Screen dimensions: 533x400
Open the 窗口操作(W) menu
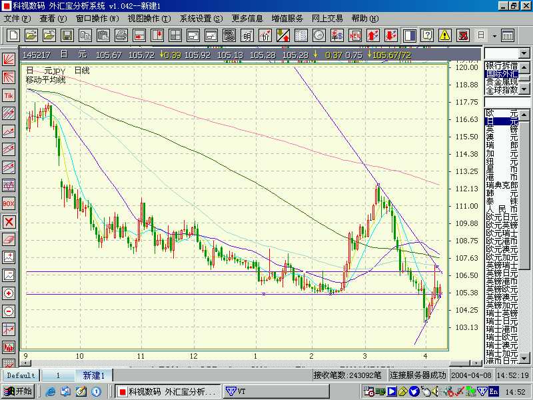[97, 19]
